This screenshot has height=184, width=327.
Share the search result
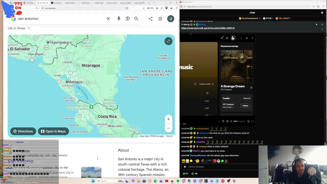(150, 19)
